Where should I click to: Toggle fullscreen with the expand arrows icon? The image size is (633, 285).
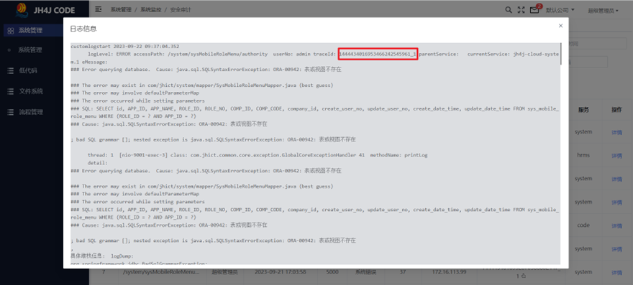(522, 9)
